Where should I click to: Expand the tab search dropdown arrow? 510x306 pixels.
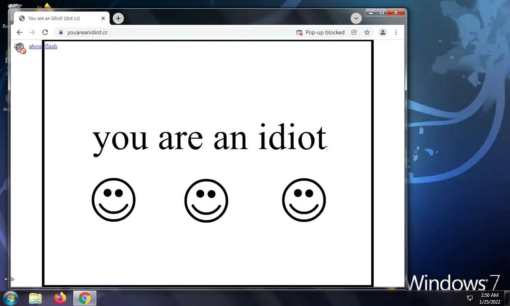tap(356, 18)
